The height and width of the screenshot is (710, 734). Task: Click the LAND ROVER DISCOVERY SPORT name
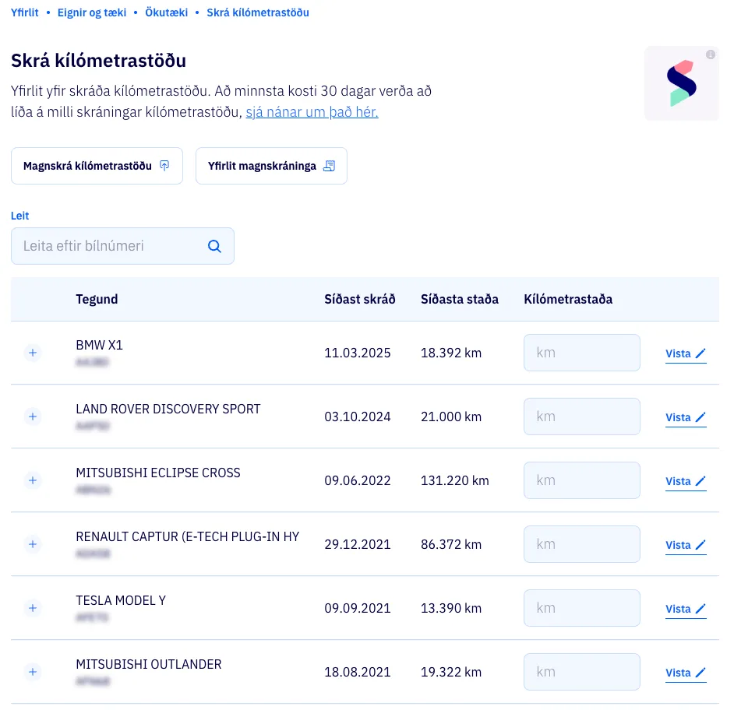point(168,409)
